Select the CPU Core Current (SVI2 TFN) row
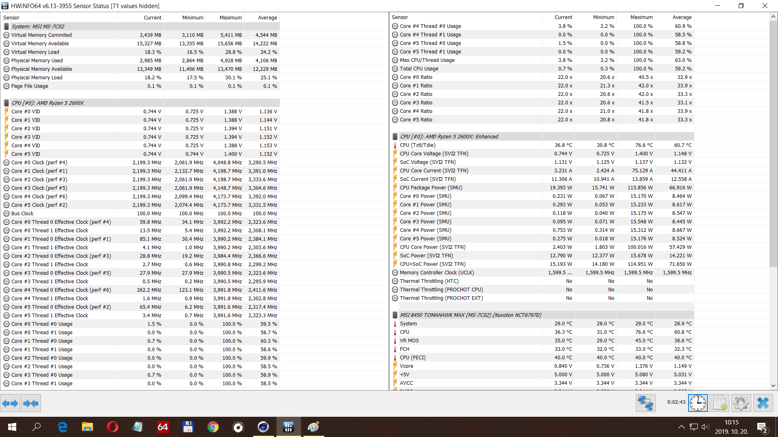This screenshot has width=778, height=437. [x=542, y=170]
